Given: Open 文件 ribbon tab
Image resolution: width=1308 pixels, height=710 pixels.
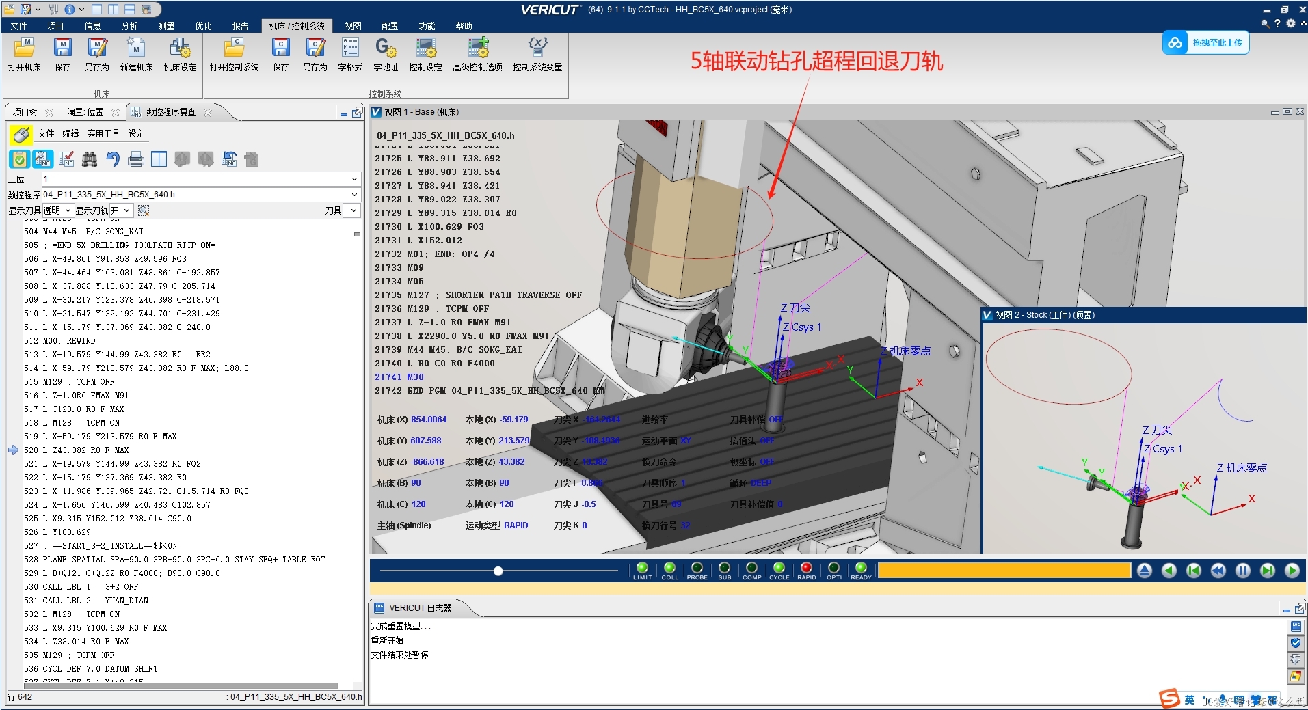Looking at the screenshot, I should coord(19,26).
